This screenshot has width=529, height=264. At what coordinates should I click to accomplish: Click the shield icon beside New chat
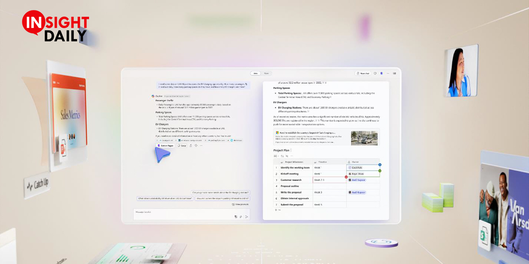point(375,73)
